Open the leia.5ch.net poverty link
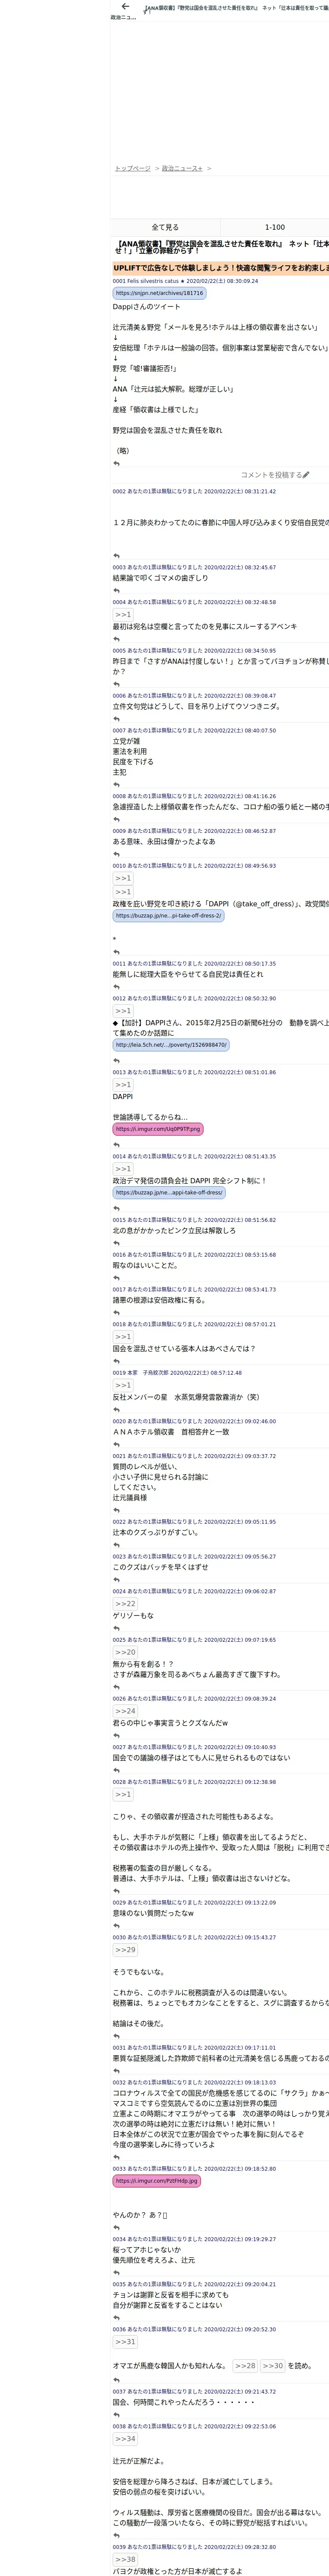Image resolution: width=329 pixels, height=2576 pixels. 170,1044
